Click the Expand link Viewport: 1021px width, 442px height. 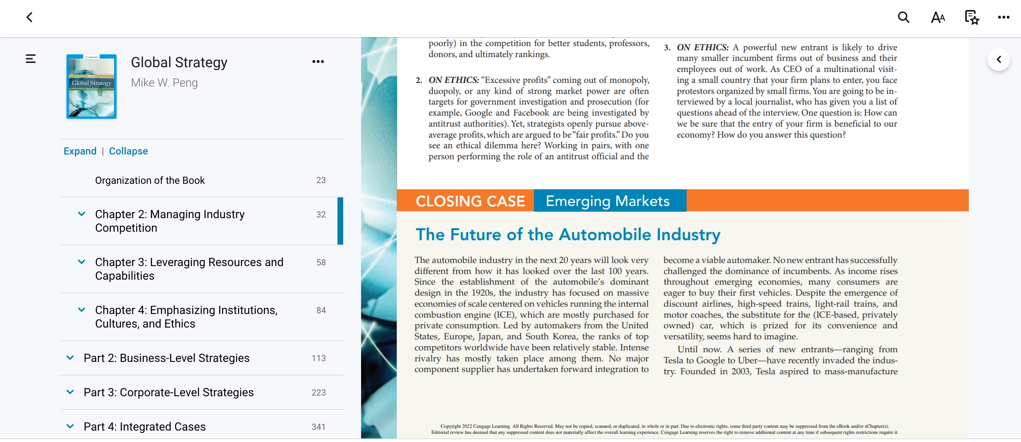(80, 151)
